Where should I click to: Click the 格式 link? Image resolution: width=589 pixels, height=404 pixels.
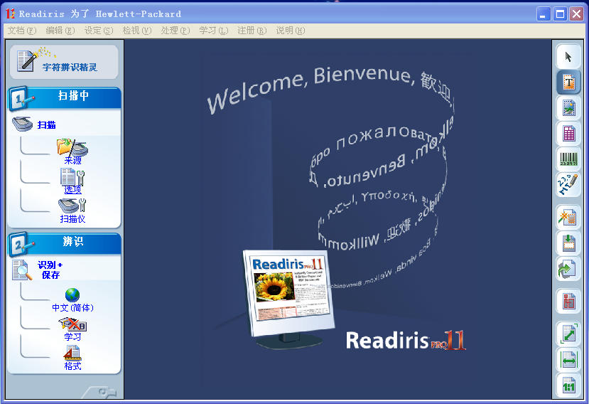pyautogui.click(x=72, y=366)
